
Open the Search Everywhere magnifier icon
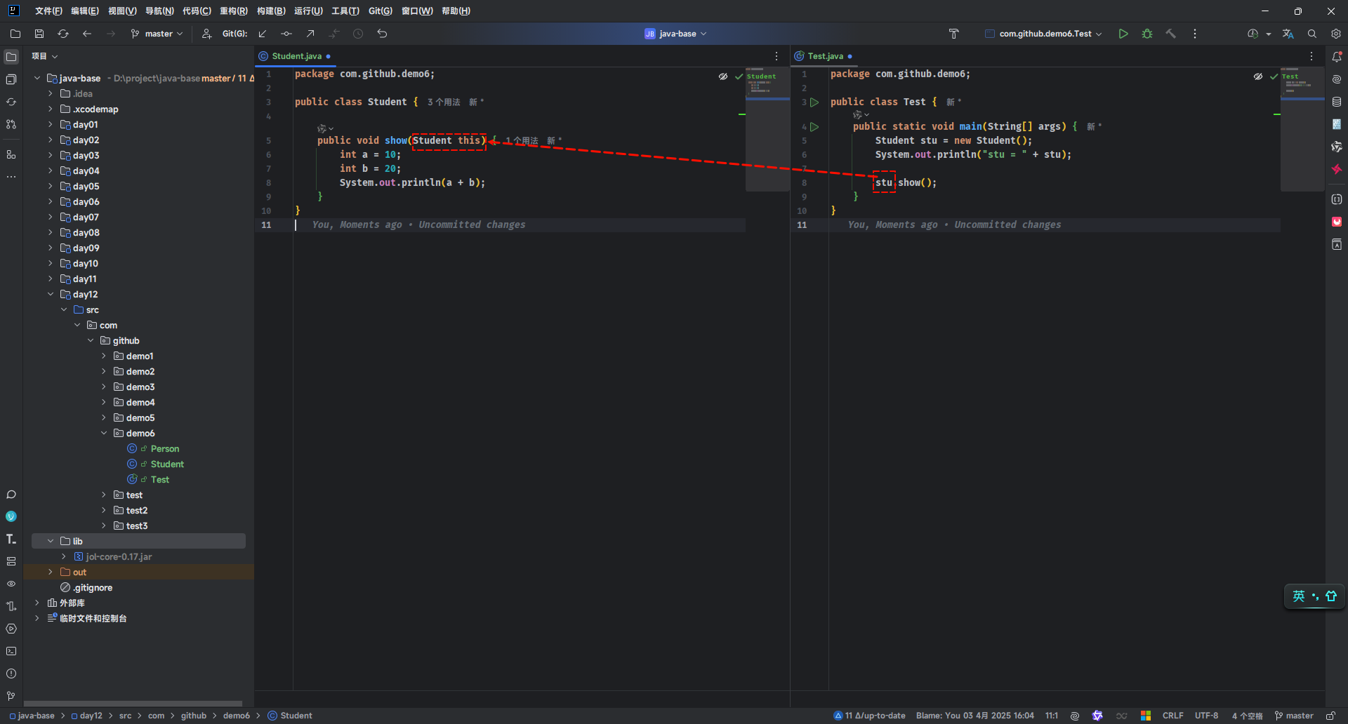pyautogui.click(x=1311, y=34)
